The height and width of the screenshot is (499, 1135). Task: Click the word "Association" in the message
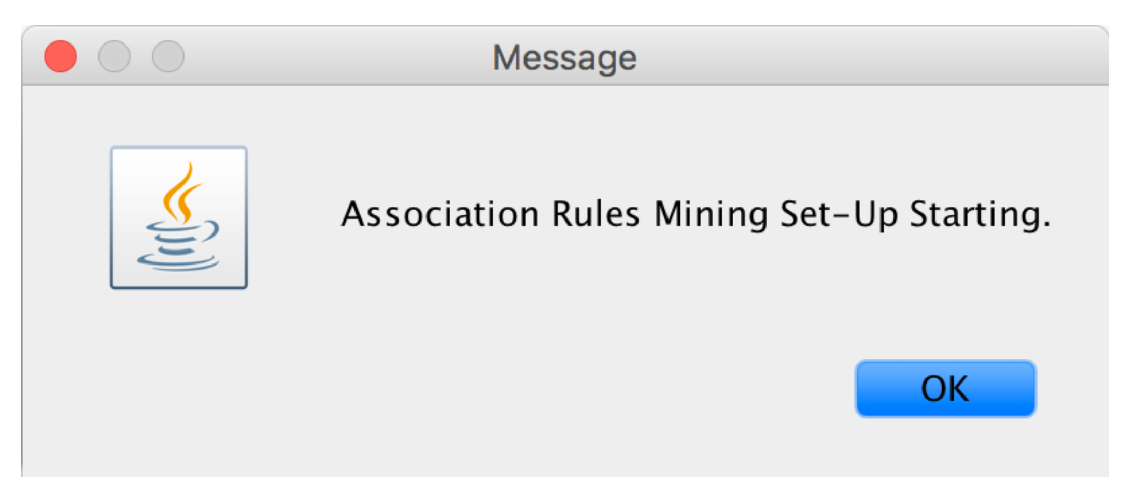(440, 214)
